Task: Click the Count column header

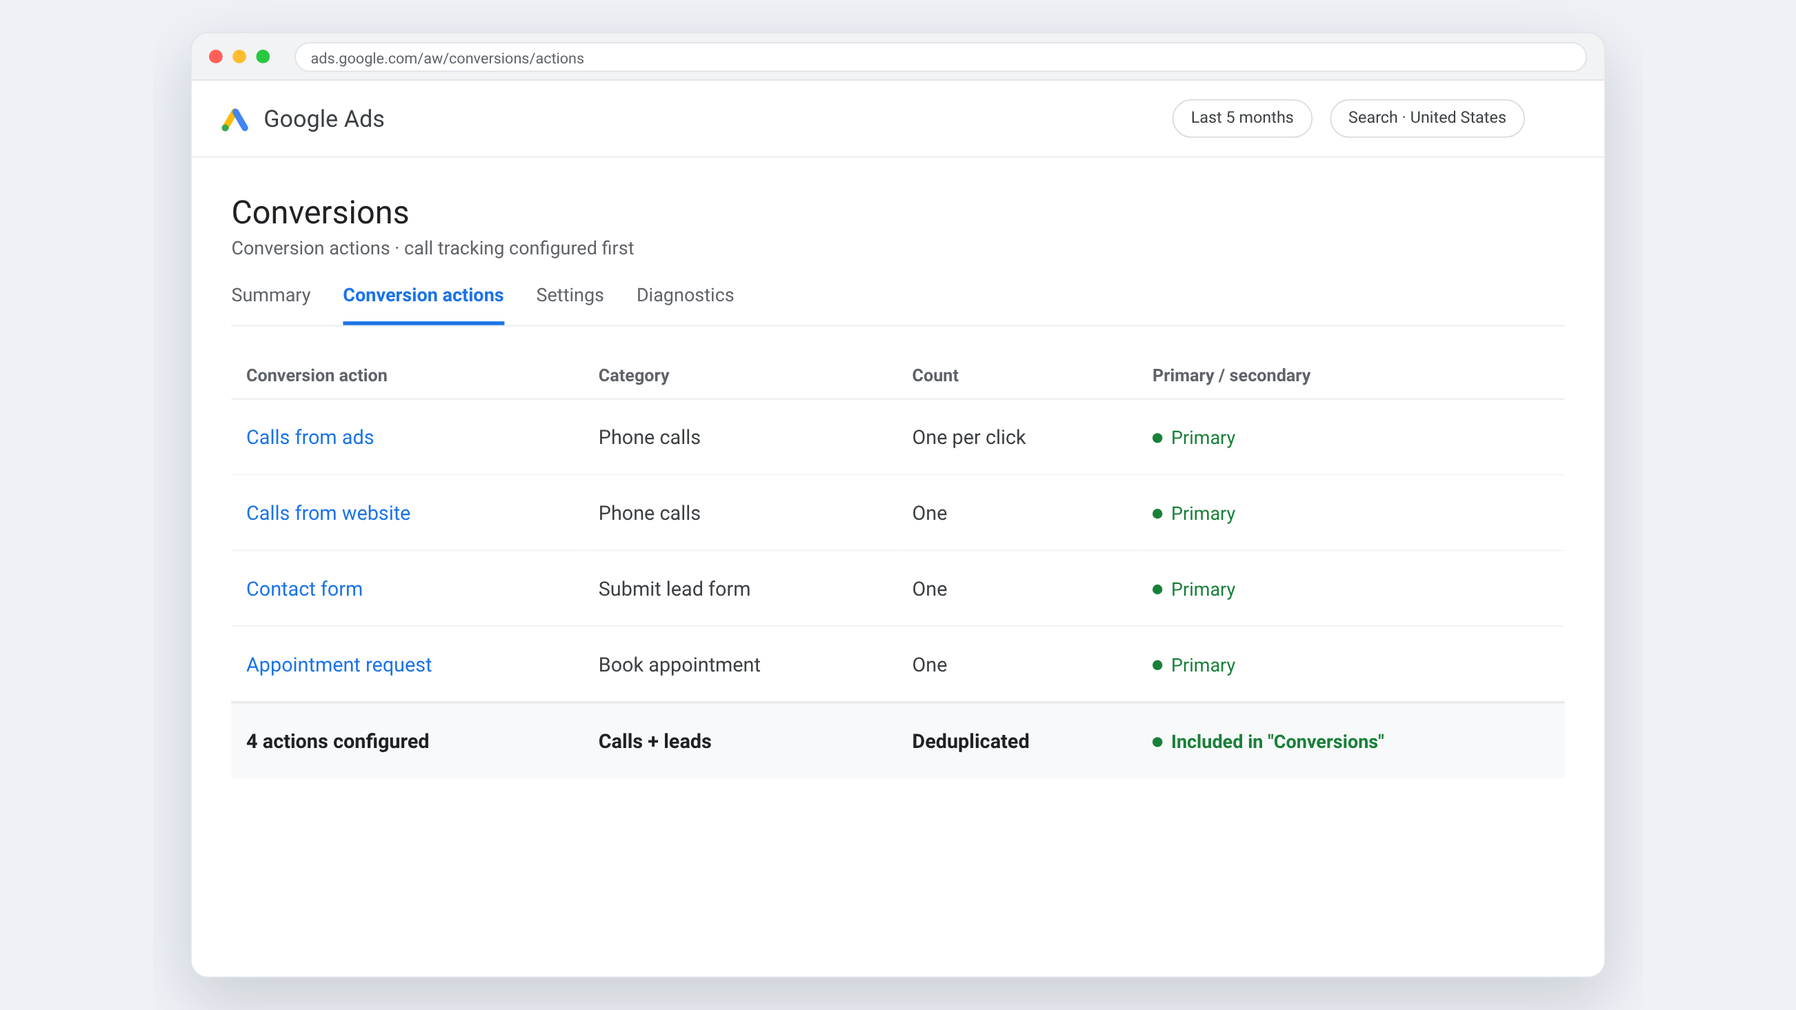Action: [935, 375]
